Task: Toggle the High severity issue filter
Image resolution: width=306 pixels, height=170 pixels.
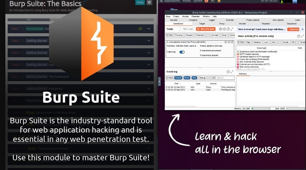Action: tap(248, 42)
